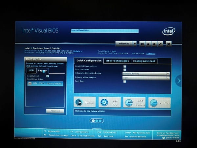Screen dimensions: 197x148
Task: Click the 'Ctrl-H - See all shortcuts' text
Action: pos(82,136)
